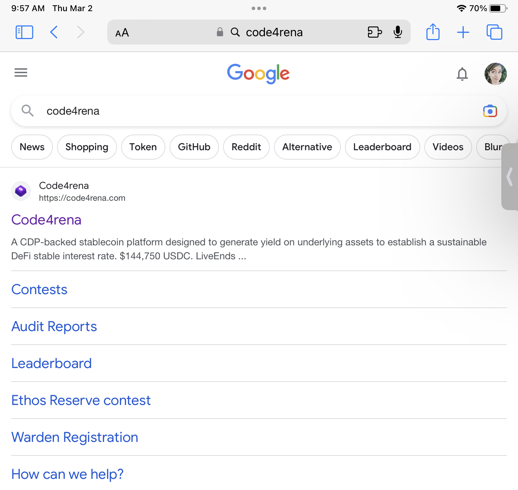Open the Audit Reports link
Viewport: 518px width, 490px height.
coord(54,327)
